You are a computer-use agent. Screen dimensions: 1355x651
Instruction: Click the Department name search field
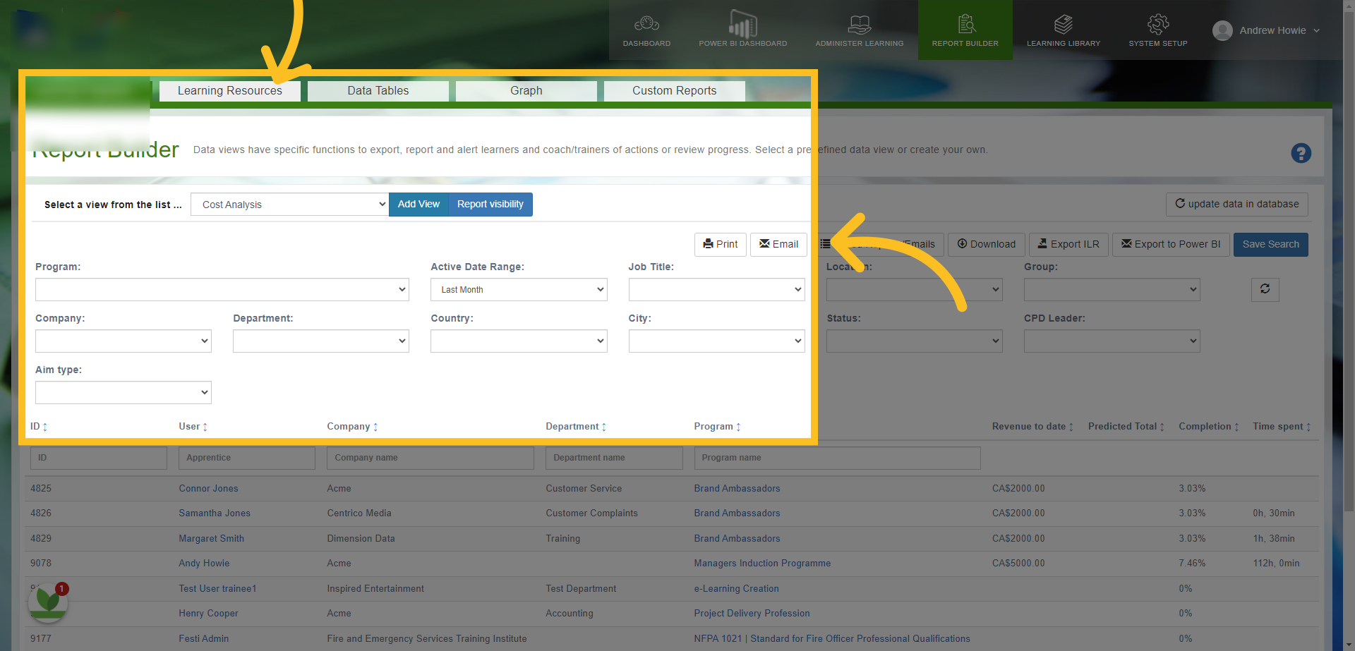point(613,458)
